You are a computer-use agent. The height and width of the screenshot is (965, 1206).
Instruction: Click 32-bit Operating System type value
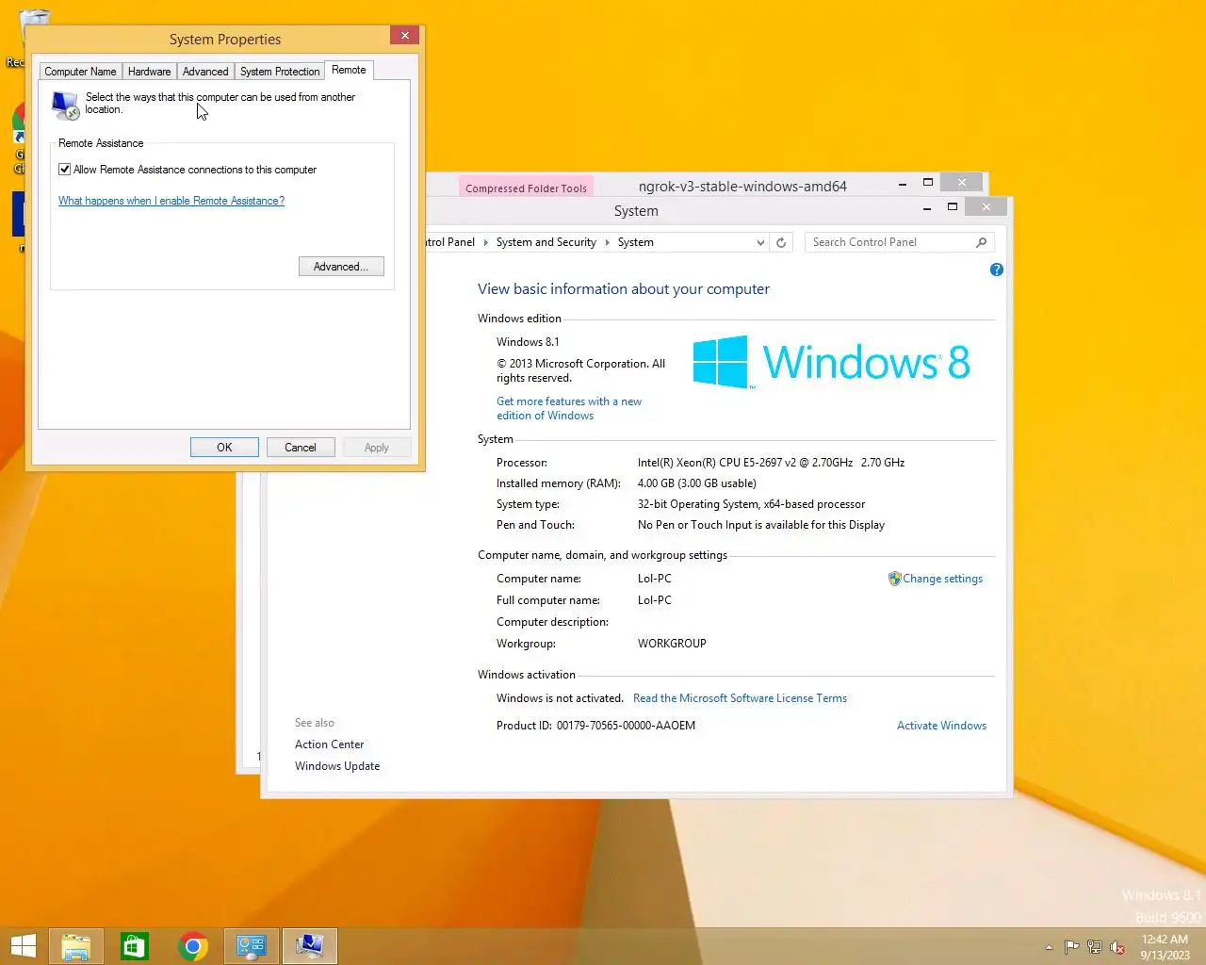pyautogui.click(x=751, y=504)
